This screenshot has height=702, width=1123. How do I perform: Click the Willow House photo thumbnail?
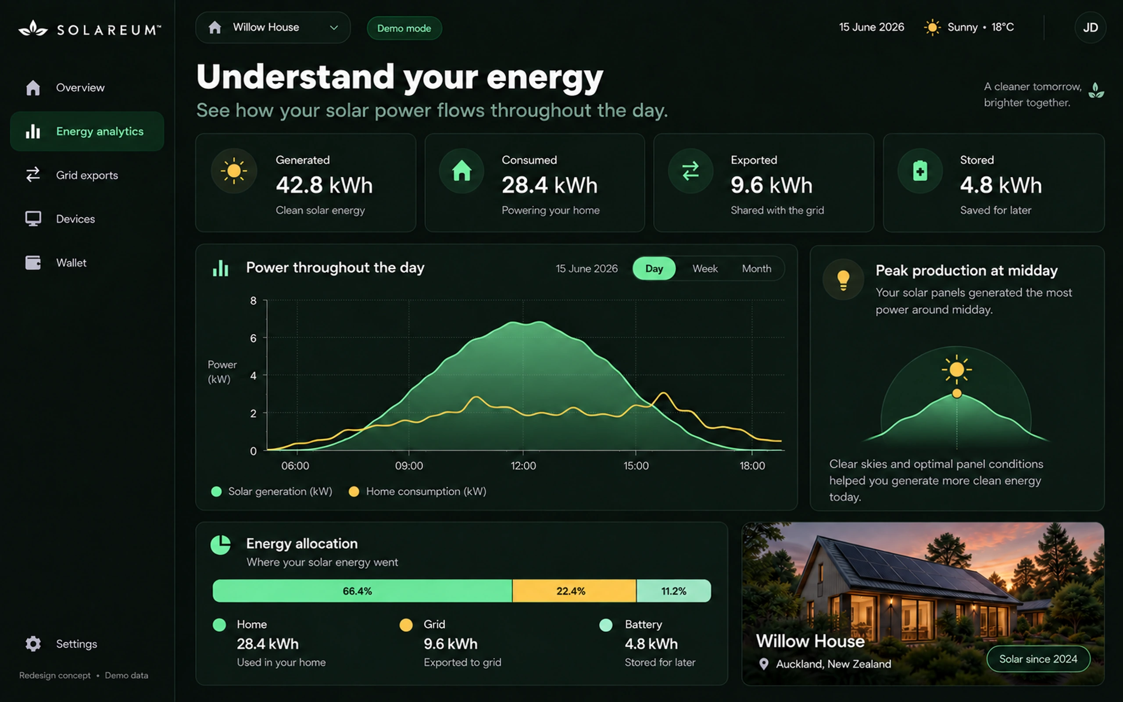(923, 604)
